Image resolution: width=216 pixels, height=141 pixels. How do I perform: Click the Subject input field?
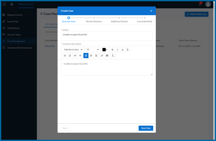coord(107,36)
